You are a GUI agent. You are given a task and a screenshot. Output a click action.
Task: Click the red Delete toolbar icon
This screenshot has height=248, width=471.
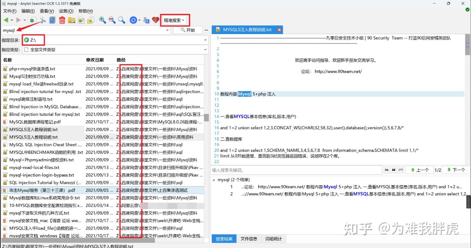click(x=61, y=20)
